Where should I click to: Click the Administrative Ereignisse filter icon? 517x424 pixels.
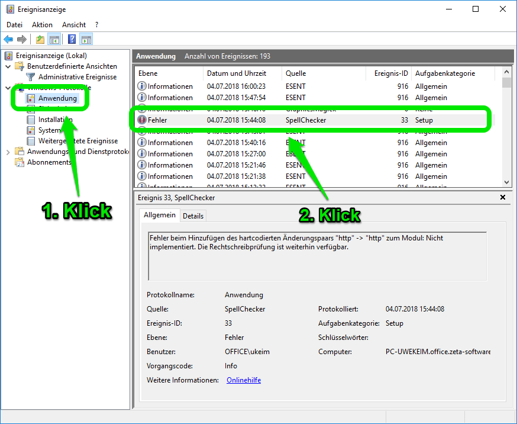pos(31,77)
